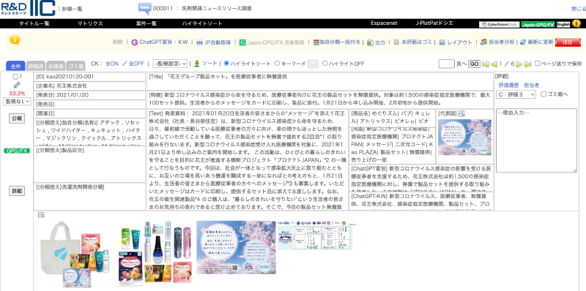Image resolution: width=586 pixels, height=291 pixels.
Task: Open the CyberPatent Desk logo link
Action: [499, 24]
